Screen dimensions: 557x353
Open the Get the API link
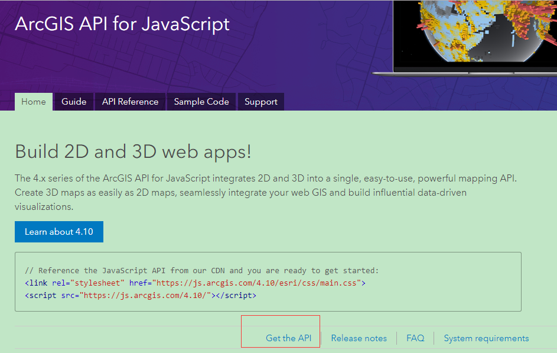tap(289, 338)
